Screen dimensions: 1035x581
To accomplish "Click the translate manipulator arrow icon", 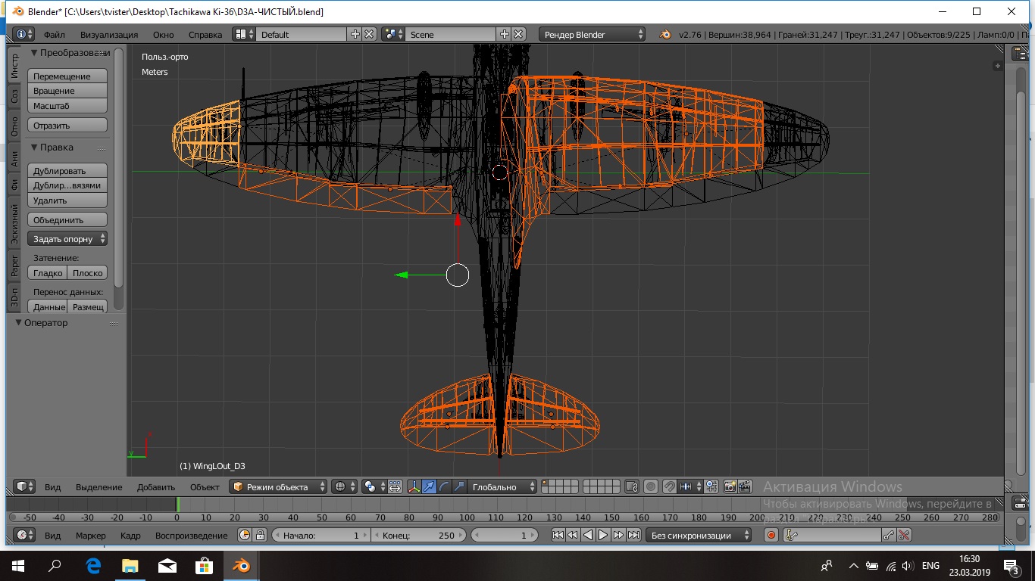I will [x=429, y=486].
